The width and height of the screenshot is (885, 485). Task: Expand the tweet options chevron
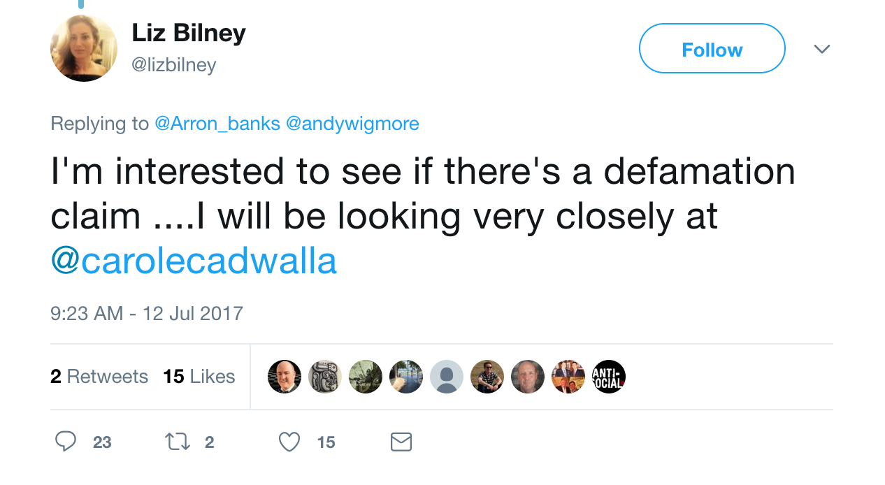pos(822,49)
